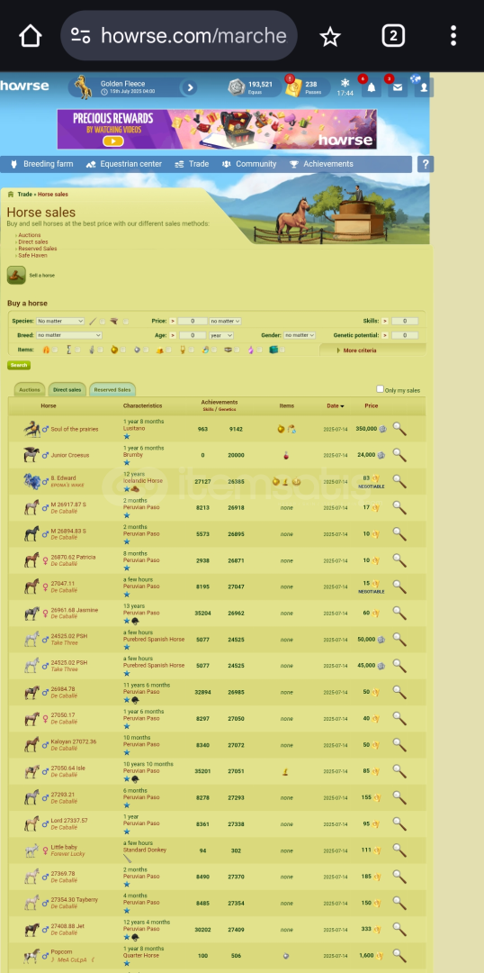Click the Passes ticket icon

293,87
